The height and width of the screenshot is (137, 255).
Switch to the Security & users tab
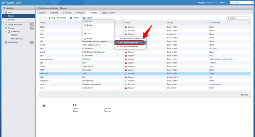click(x=108, y=13)
